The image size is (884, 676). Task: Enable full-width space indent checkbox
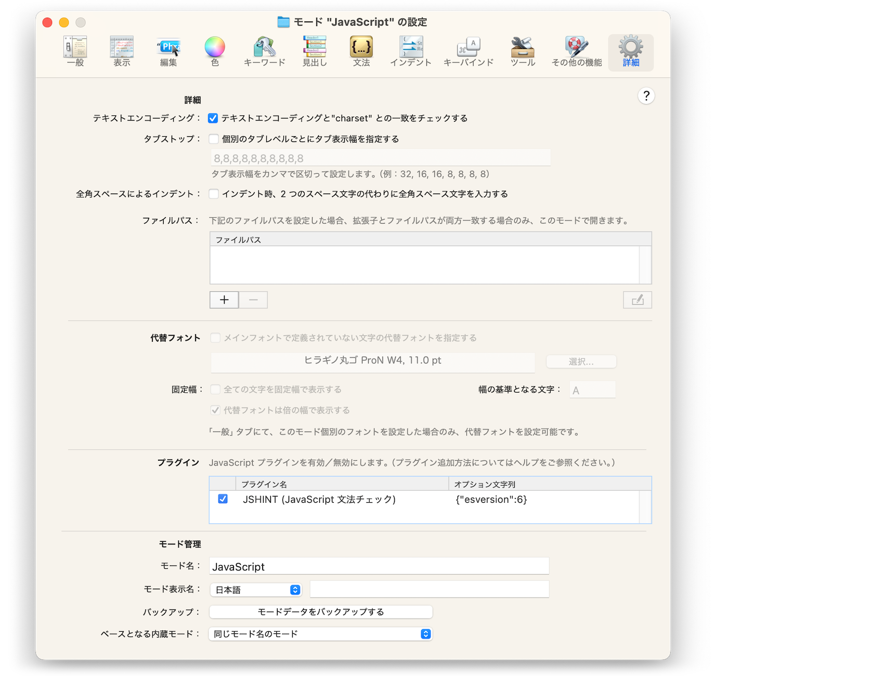pyautogui.click(x=214, y=194)
